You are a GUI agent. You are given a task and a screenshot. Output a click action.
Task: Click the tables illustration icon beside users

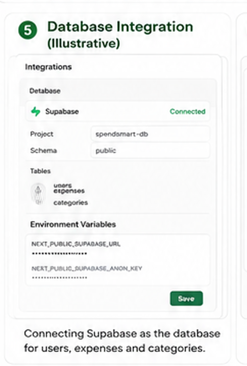pos(38,194)
